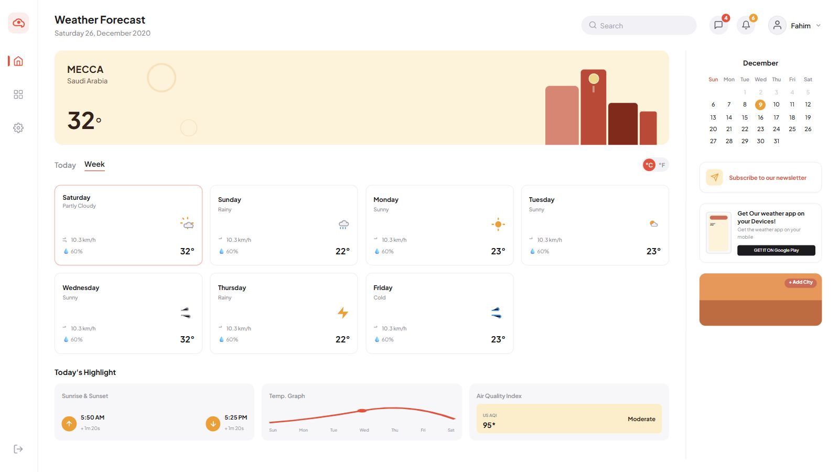The height and width of the screenshot is (472, 839).
Task: Click Subscribe to our newsletter link
Action: tap(768, 178)
